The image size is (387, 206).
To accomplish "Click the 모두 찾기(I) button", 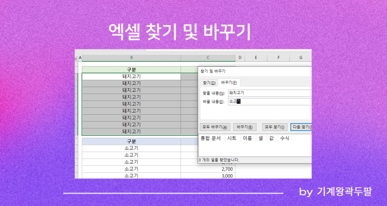I will 274,127.
